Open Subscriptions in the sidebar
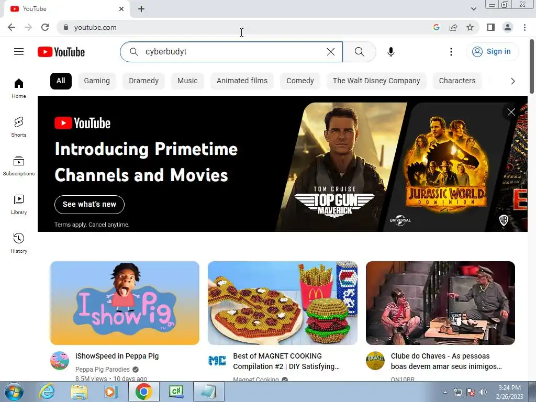The width and height of the screenshot is (536, 402). point(19,166)
